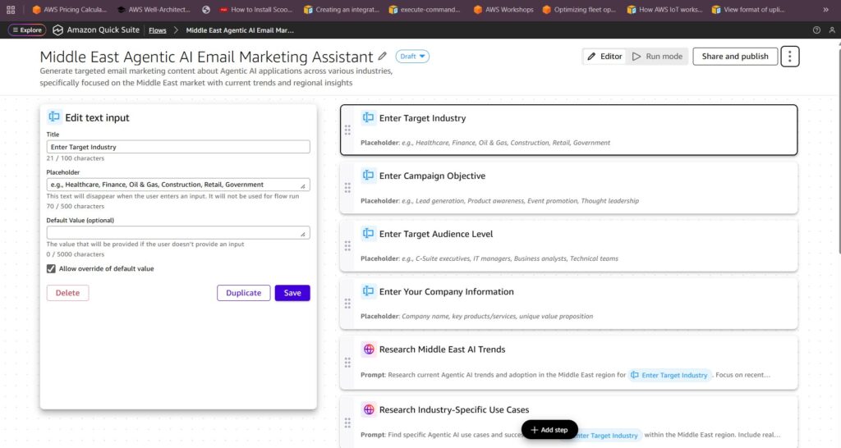Click the globe icon on Research Middle East AI Trends
Screen dimensions: 841x448
369,350
